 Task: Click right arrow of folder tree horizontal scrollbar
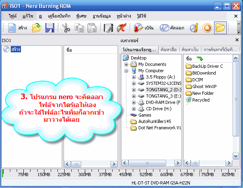178,163
